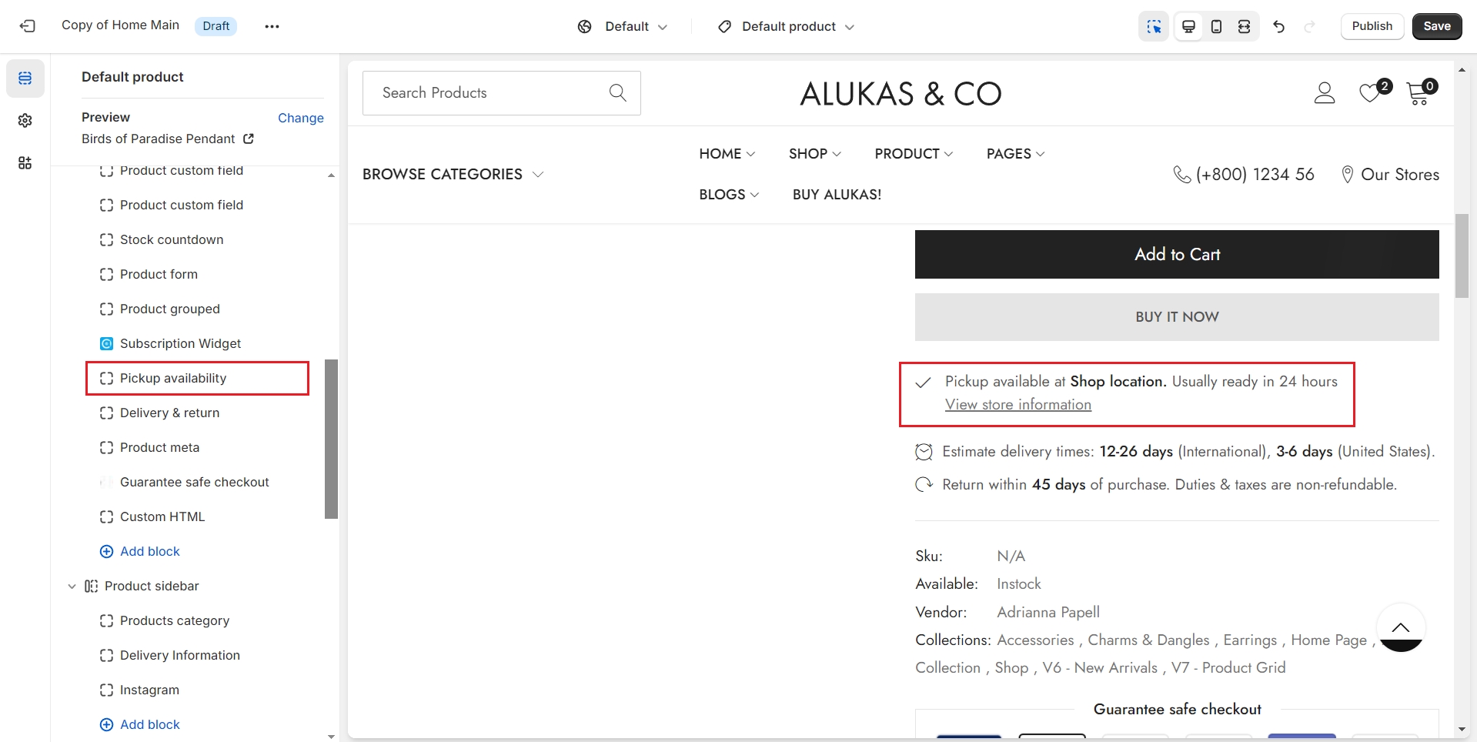Click the Save button
Image resolution: width=1477 pixels, height=742 pixels.
pyautogui.click(x=1436, y=26)
